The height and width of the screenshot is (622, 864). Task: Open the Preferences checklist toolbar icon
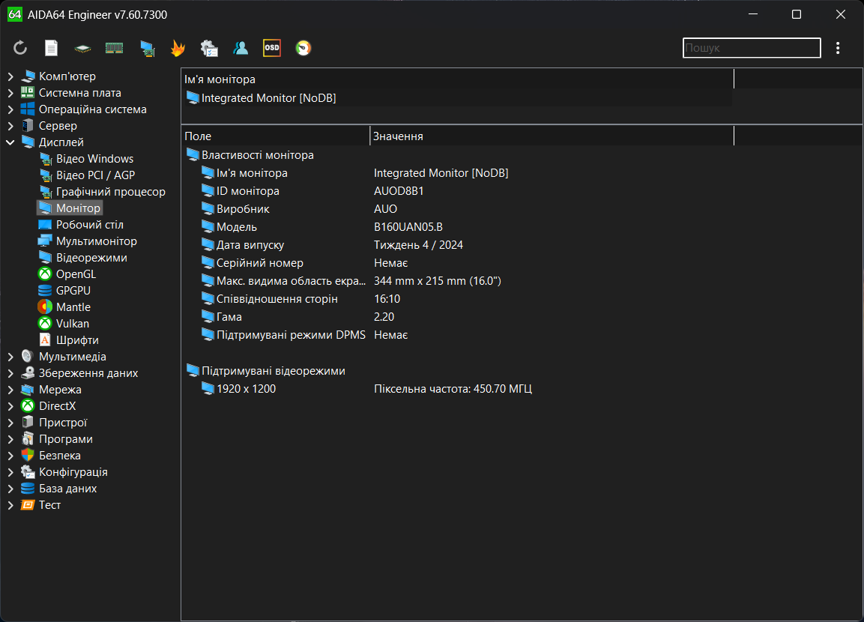click(209, 48)
